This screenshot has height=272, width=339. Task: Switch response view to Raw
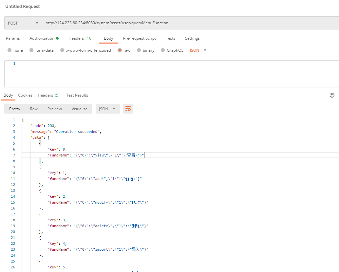(x=34, y=109)
